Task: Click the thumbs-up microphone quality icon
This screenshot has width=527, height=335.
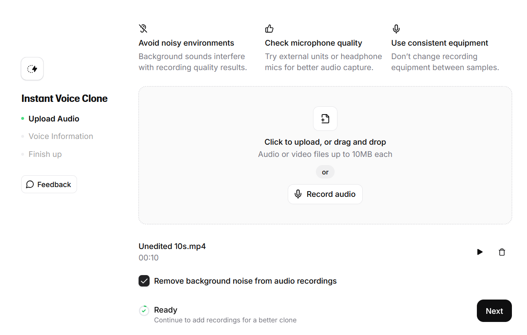Action: pos(269,29)
